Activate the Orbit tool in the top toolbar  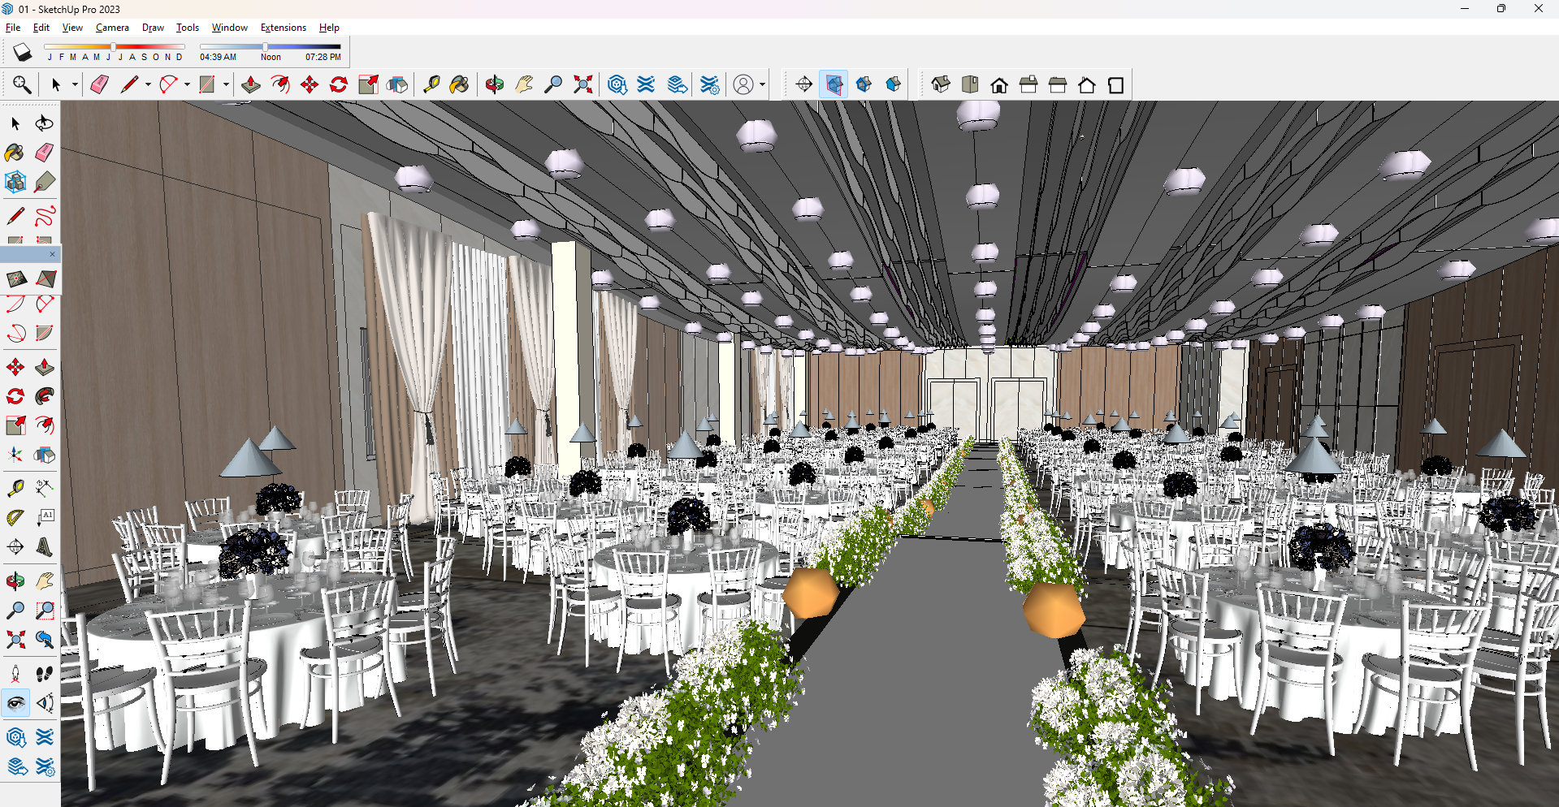point(495,84)
